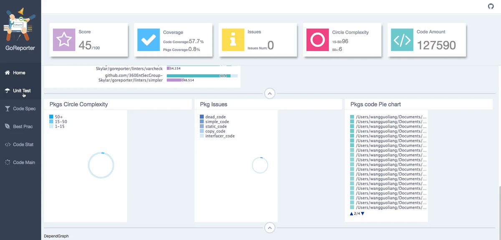Click the linters/simpler teal coverage bar
The width and height of the screenshot is (501, 240).
click(199, 76)
